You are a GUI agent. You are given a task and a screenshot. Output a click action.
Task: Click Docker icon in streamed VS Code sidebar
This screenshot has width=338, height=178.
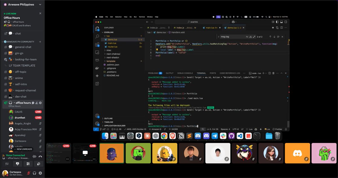(x=97, y=68)
